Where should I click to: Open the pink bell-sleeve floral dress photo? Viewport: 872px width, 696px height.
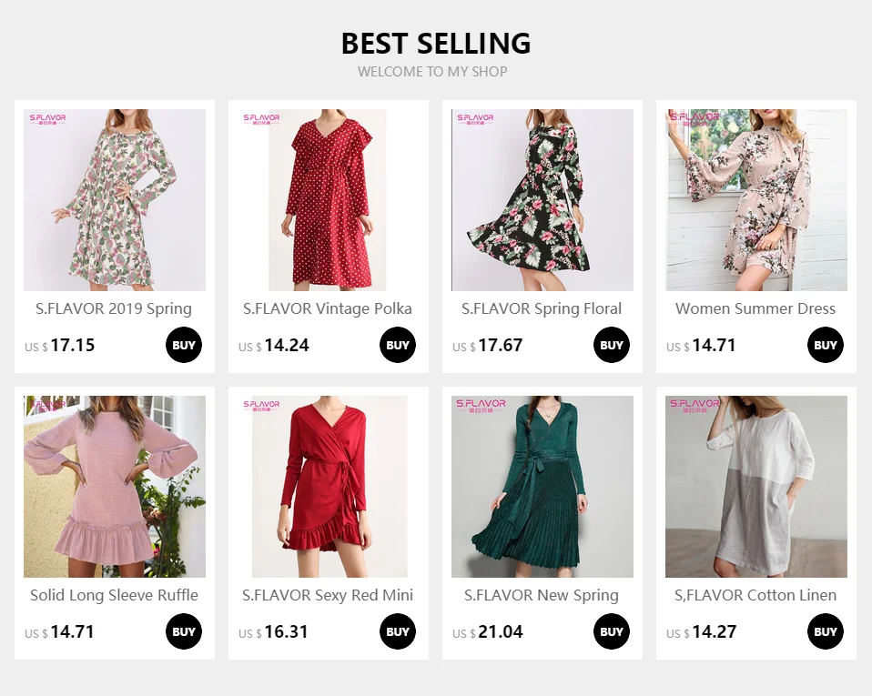pos(756,199)
